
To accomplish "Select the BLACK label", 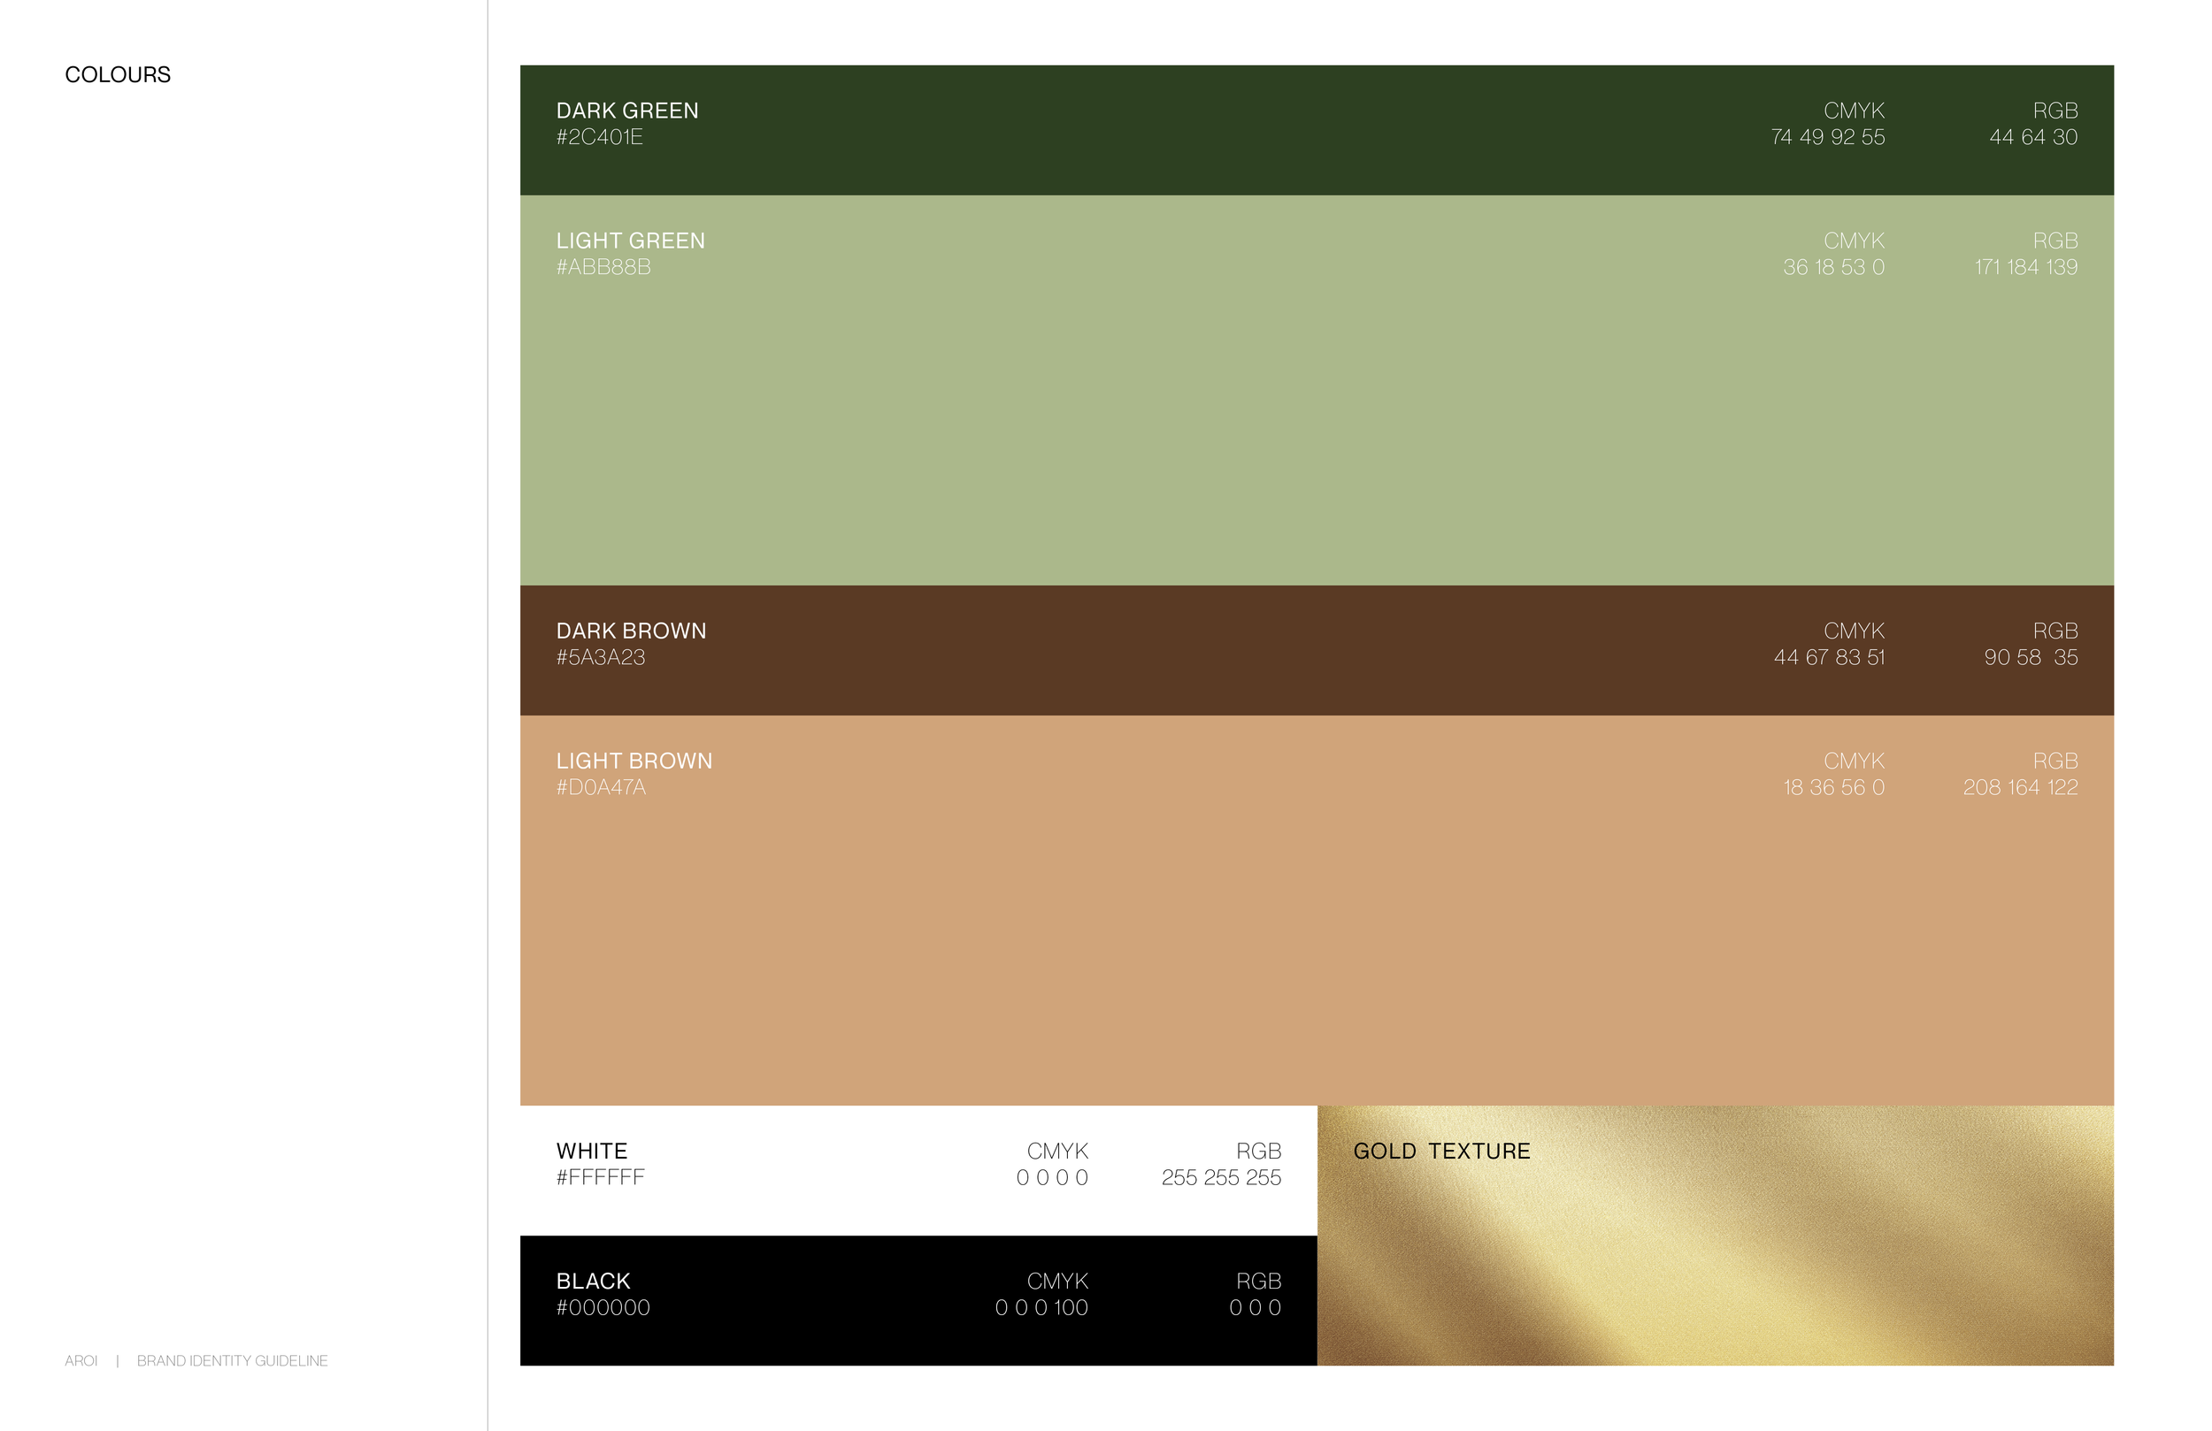I will point(593,1282).
